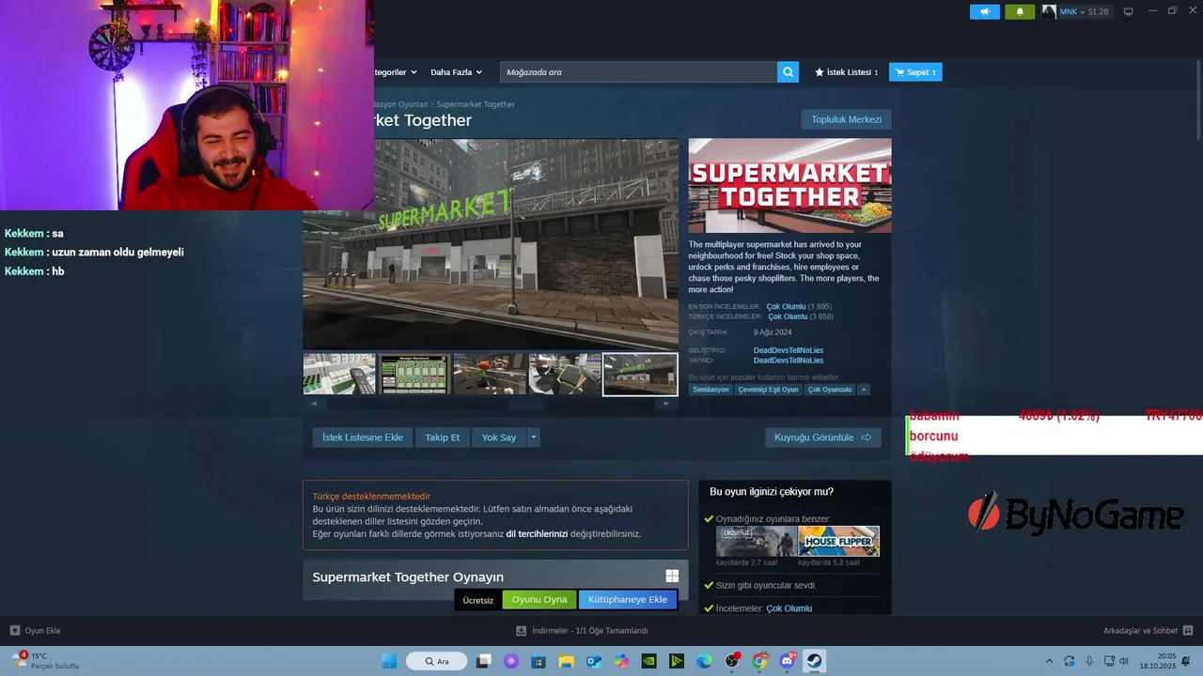
Task: Open the dil tercihlerinizi link
Action: (x=537, y=534)
